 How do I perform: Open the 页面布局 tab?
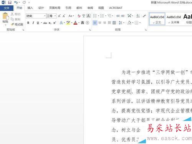(55, 8)
